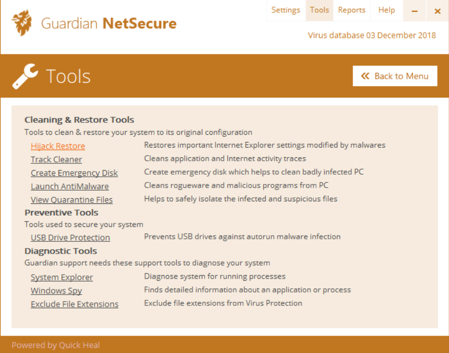
Task: Switch to the Settings tab
Action: [x=286, y=10]
